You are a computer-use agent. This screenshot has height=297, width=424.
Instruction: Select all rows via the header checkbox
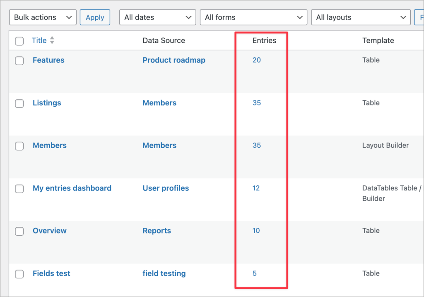click(x=19, y=40)
